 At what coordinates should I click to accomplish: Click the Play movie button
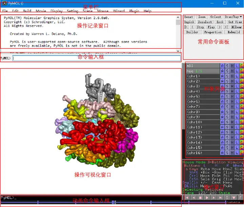(211, 27)
